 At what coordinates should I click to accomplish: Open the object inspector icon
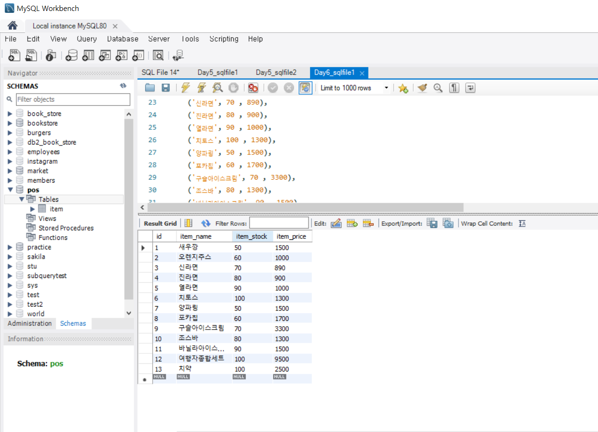pyautogui.click(x=51, y=55)
